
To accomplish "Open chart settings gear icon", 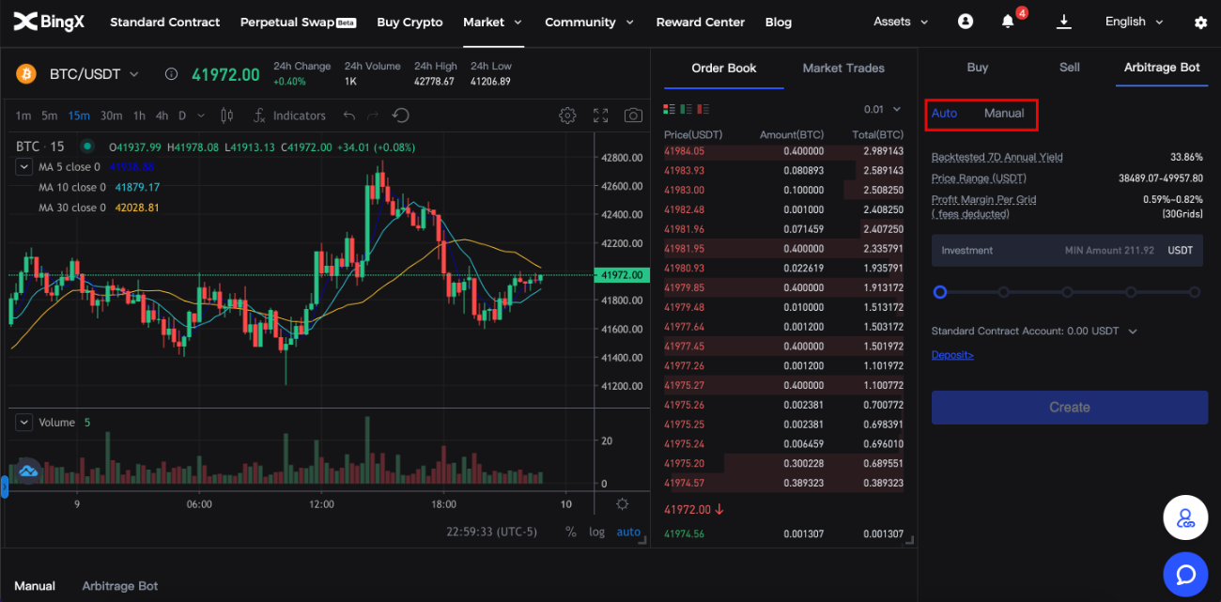I will click(567, 116).
